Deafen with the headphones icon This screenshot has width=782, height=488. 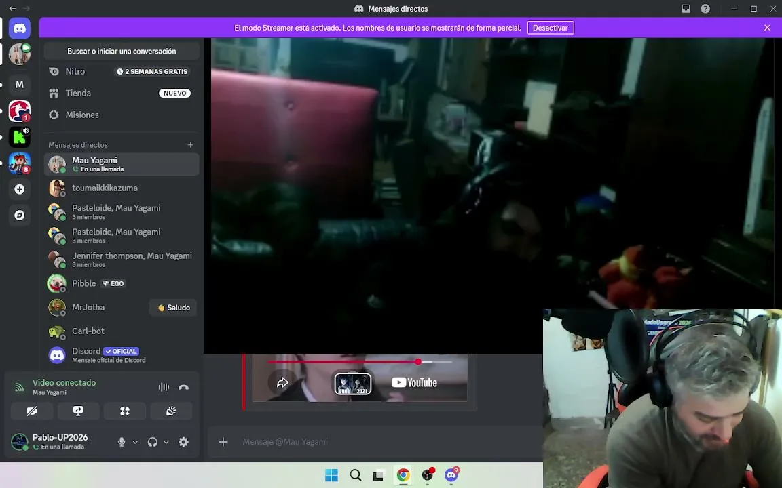pos(153,442)
